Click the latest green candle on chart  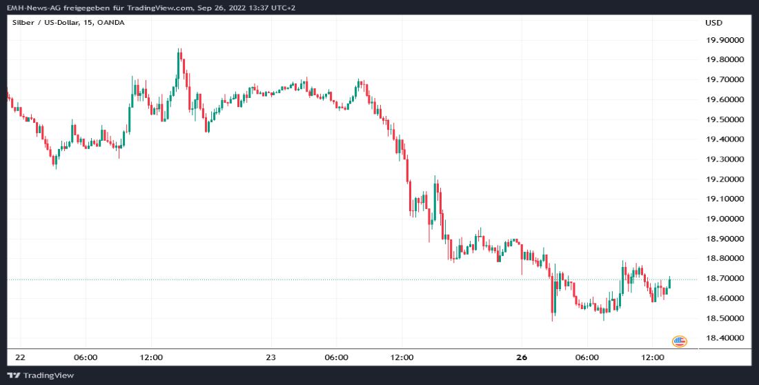(x=669, y=283)
